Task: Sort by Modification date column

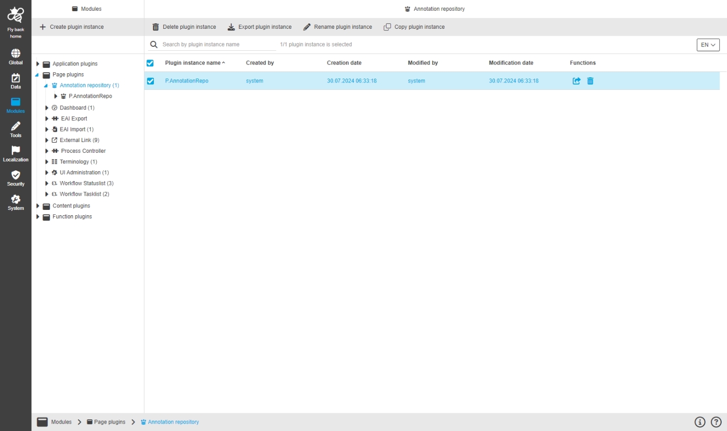Action: 511,63
